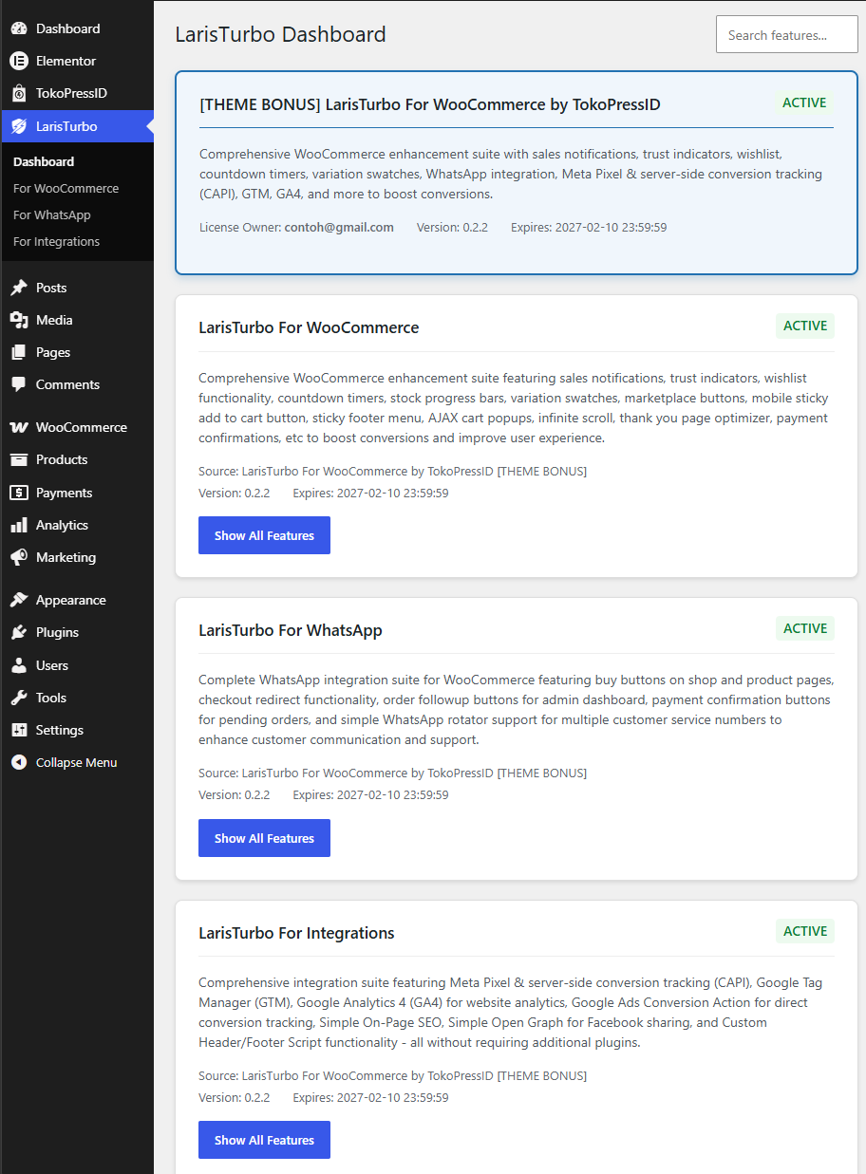Click the LarisTurbo For Integrations card title
This screenshot has width=866, height=1174.
pyautogui.click(x=296, y=933)
